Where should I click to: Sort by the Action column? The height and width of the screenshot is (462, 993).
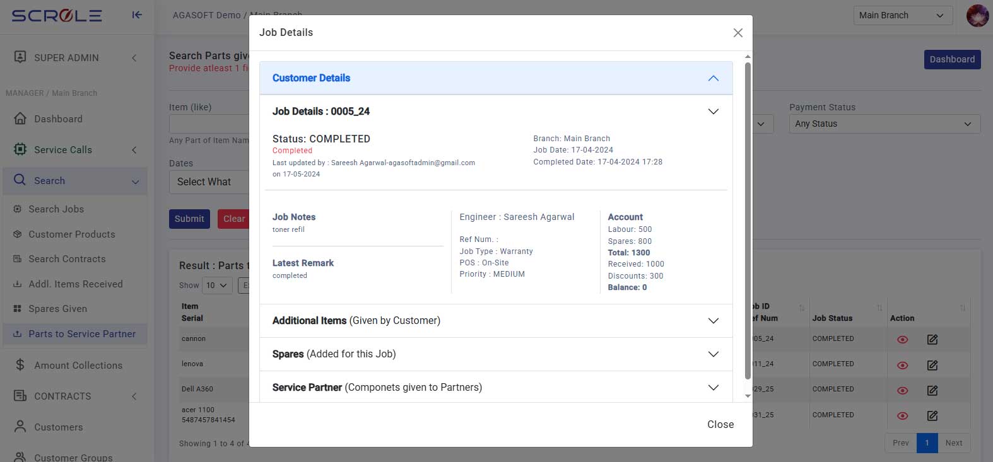coord(927,313)
